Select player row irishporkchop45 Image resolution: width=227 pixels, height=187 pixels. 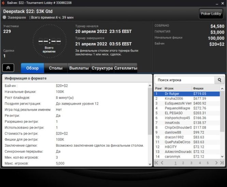coord(187,118)
